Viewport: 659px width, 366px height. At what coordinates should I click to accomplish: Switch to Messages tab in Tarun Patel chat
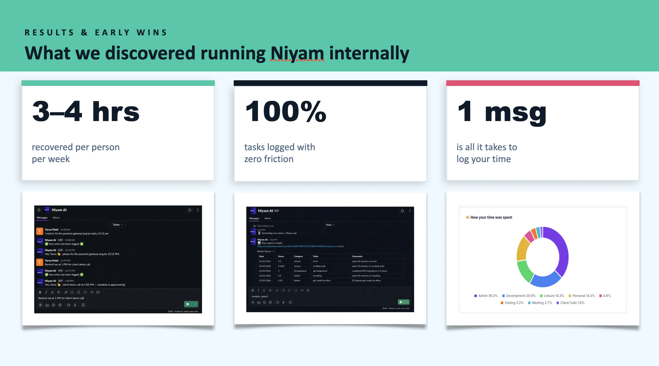click(x=42, y=218)
